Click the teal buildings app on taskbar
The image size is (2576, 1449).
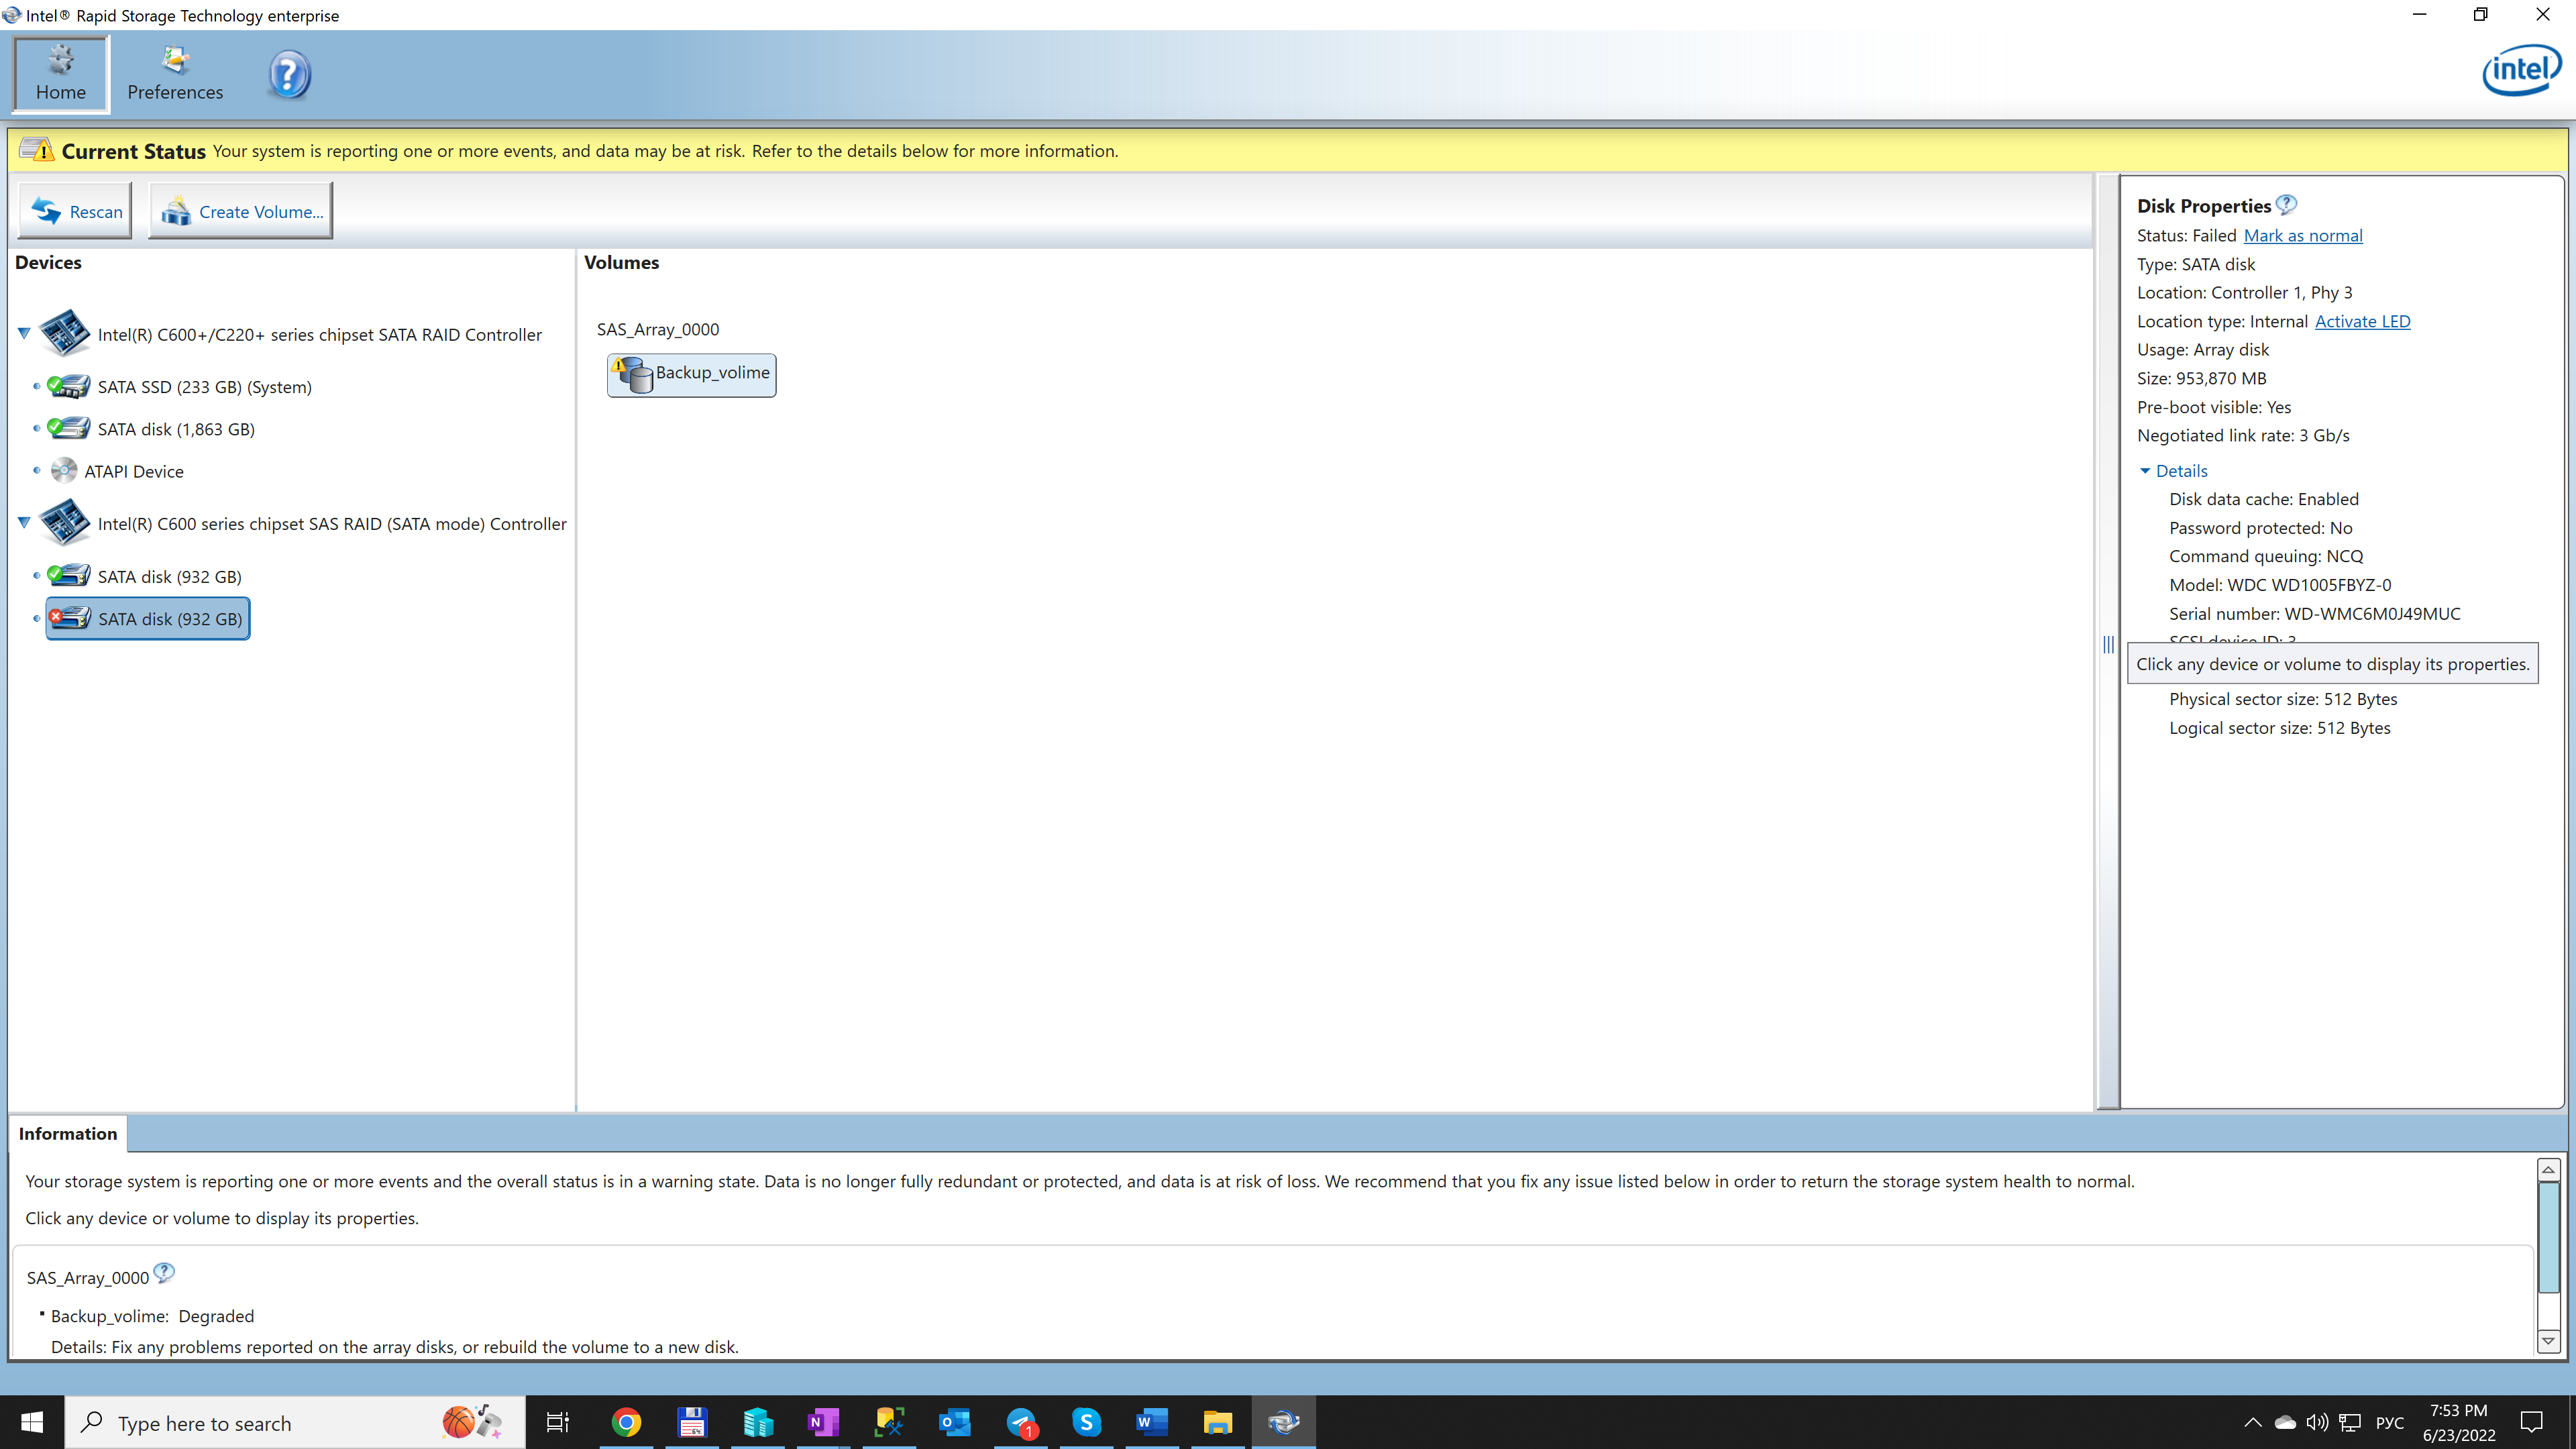[x=758, y=1422]
